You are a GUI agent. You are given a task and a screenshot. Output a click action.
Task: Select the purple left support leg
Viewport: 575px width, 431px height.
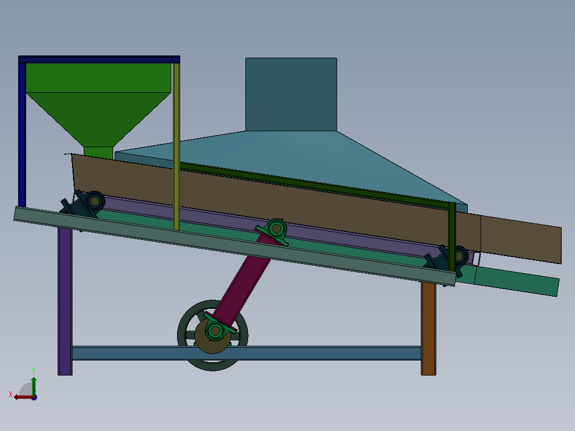65,301
